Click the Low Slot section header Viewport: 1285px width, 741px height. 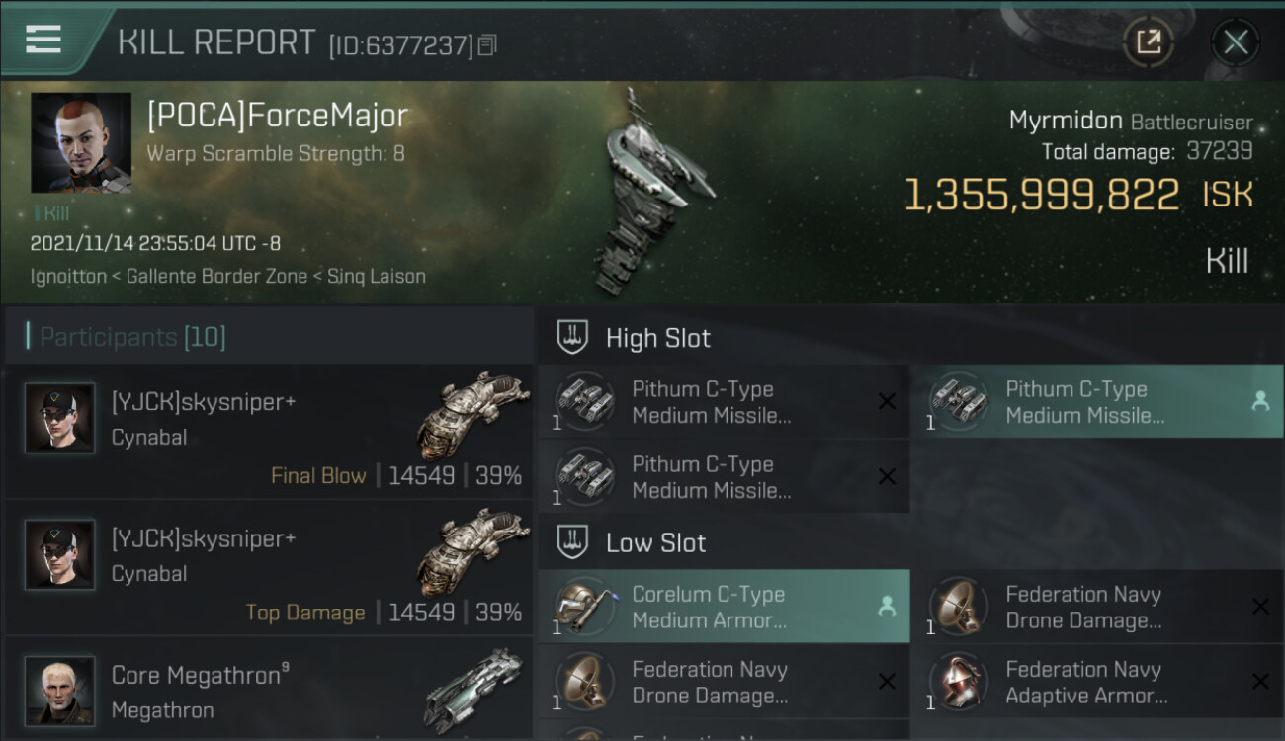tap(655, 542)
